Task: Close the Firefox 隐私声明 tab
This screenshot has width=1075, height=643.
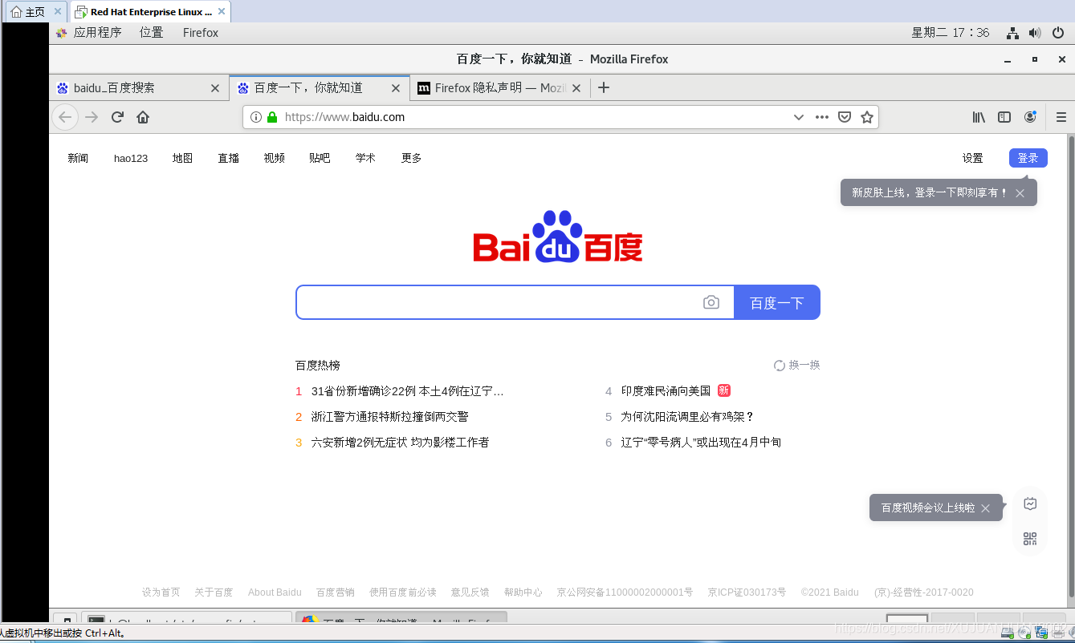Action: tap(576, 88)
